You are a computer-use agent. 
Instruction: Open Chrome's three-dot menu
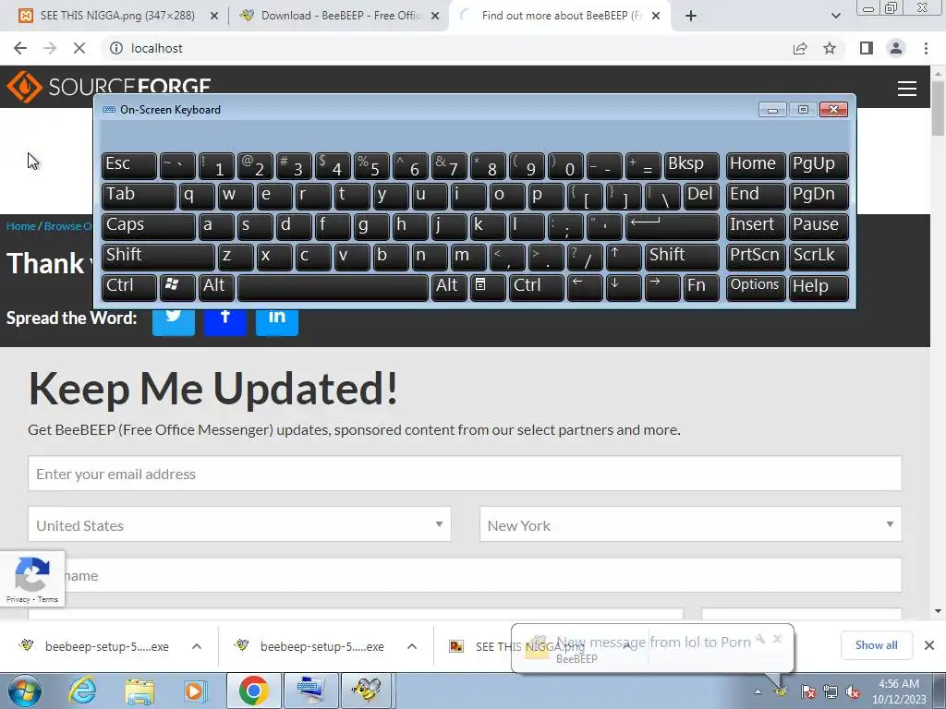coord(926,48)
